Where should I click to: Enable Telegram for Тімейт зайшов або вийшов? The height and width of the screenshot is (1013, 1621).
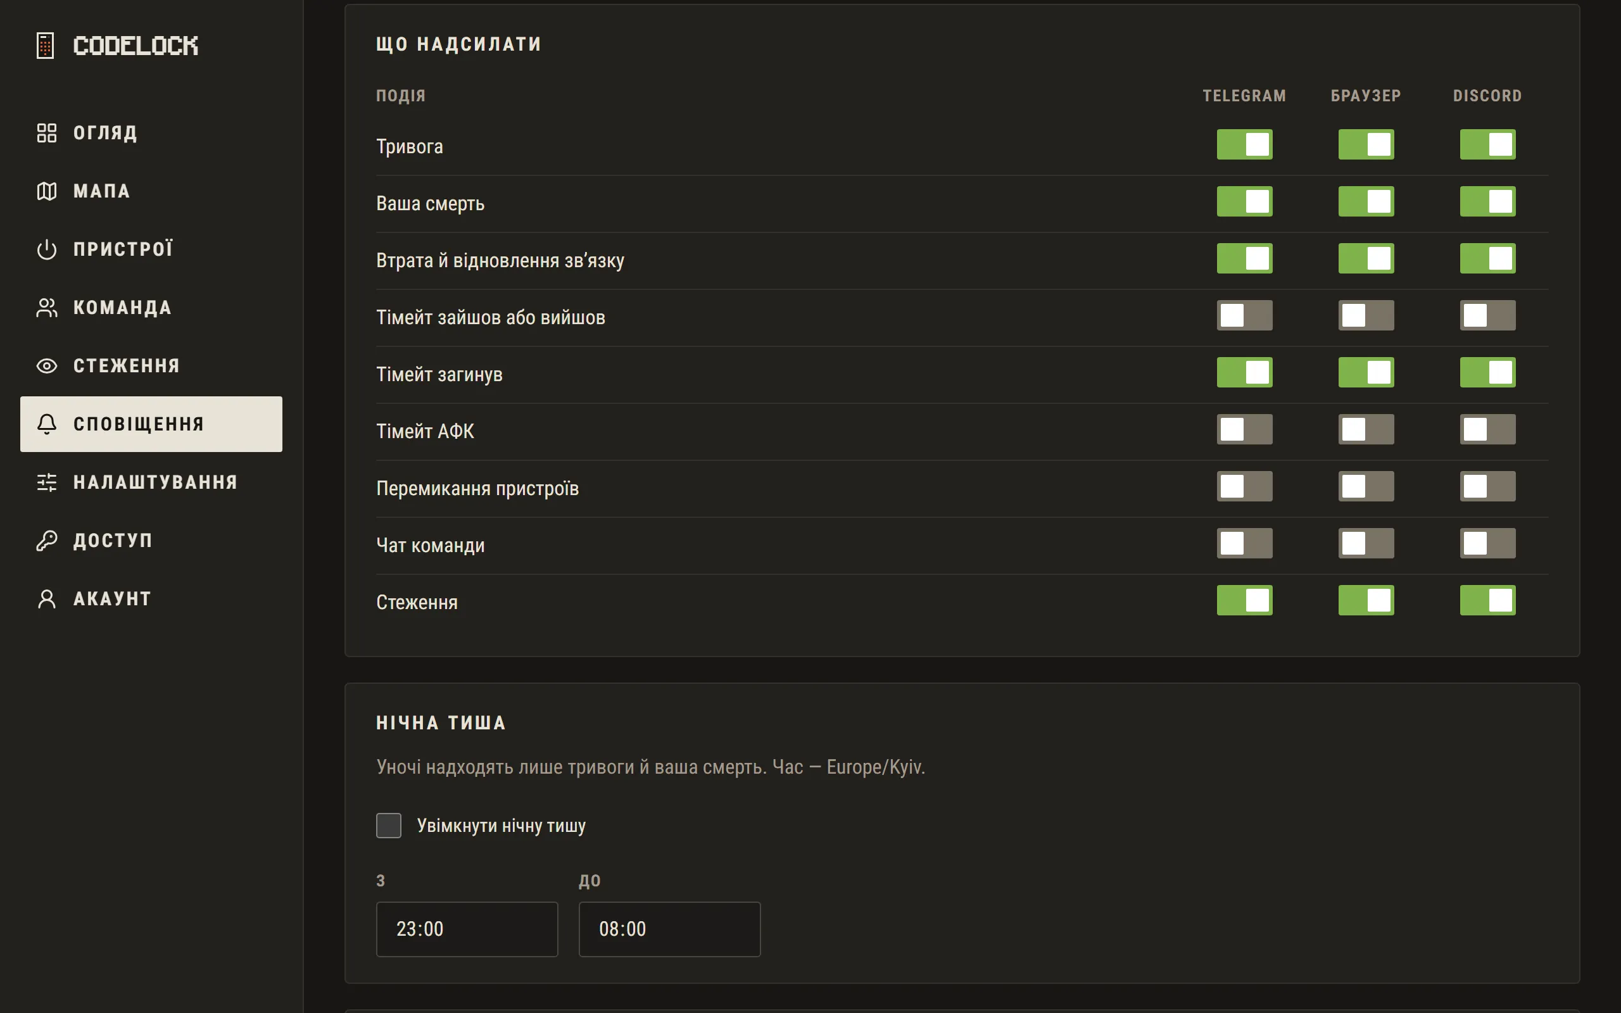1244,315
